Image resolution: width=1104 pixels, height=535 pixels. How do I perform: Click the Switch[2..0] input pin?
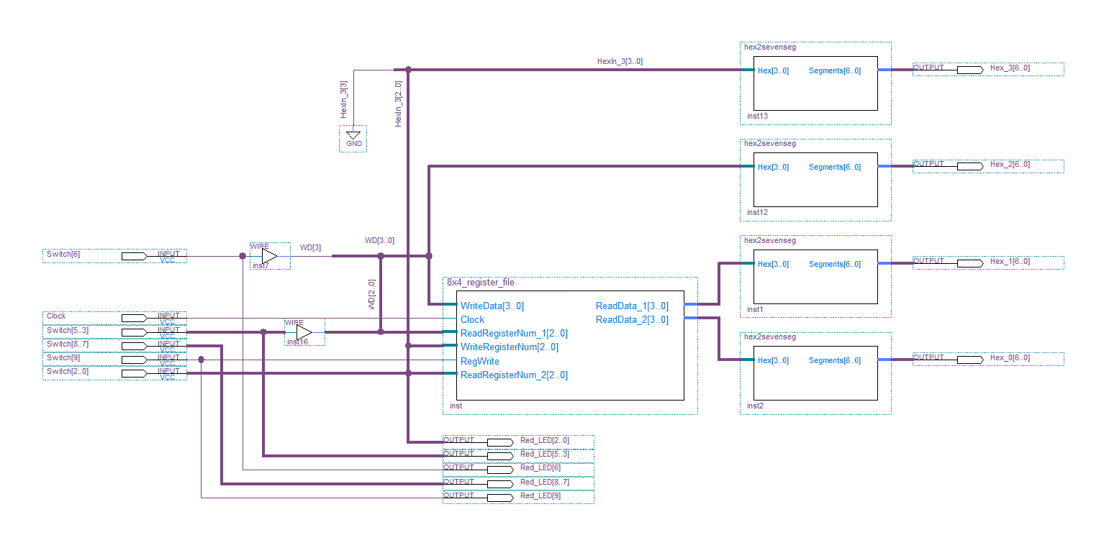click(x=134, y=373)
